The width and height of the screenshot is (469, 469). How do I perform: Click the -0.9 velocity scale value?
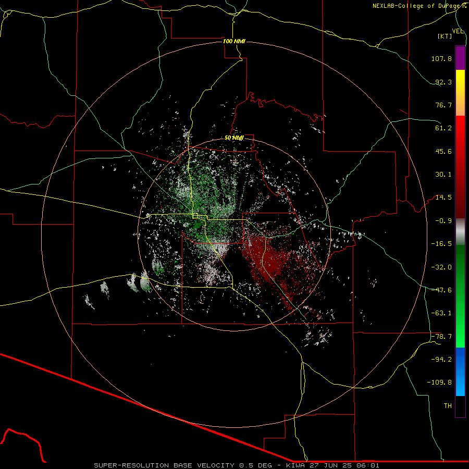coord(443,221)
